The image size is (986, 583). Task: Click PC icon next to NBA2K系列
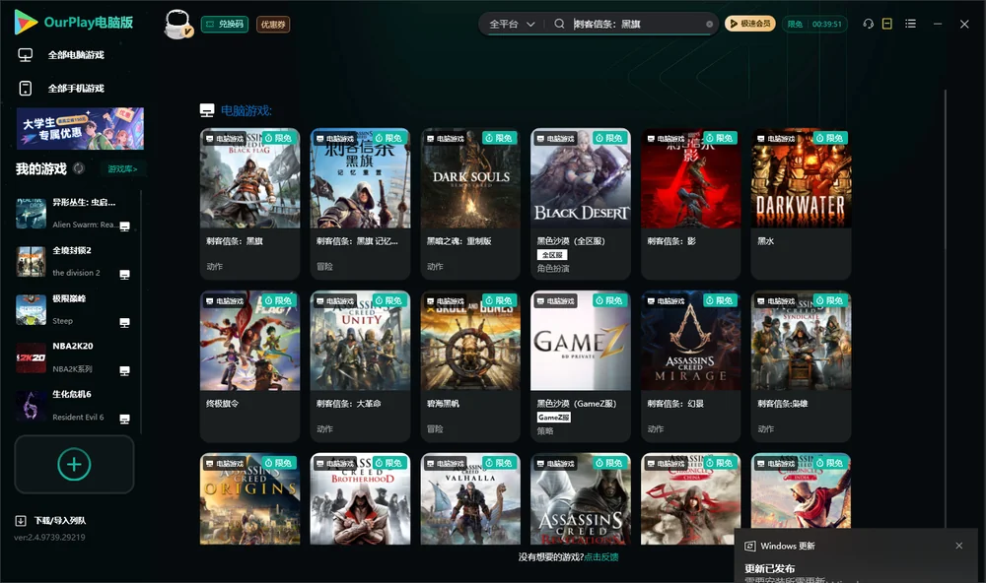pyautogui.click(x=124, y=370)
